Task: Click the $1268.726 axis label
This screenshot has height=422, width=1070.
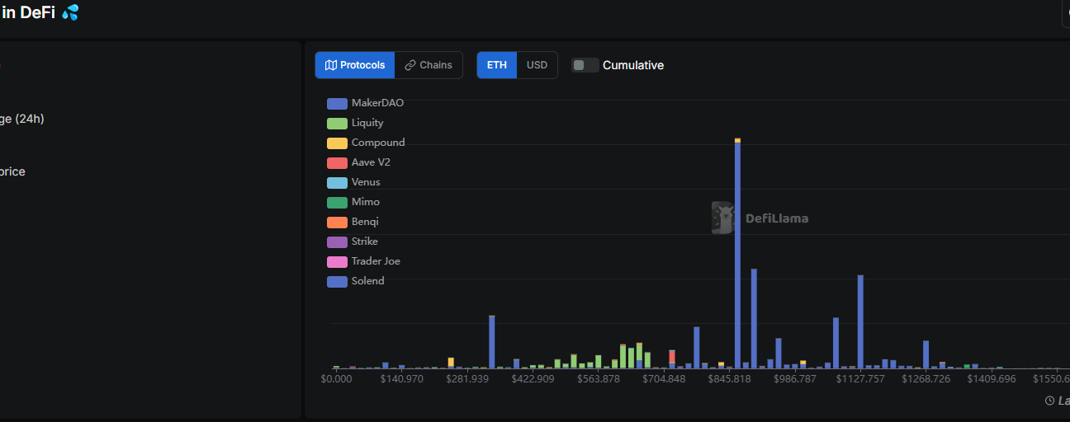Action: click(926, 379)
